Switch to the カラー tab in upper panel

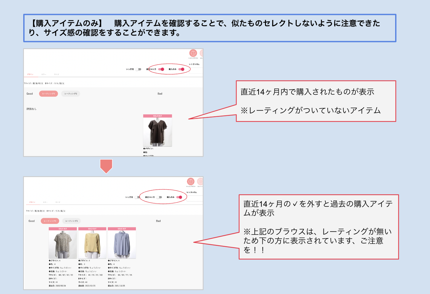(44, 74)
